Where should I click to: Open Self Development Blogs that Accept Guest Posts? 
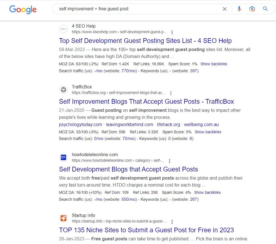[129, 169]
